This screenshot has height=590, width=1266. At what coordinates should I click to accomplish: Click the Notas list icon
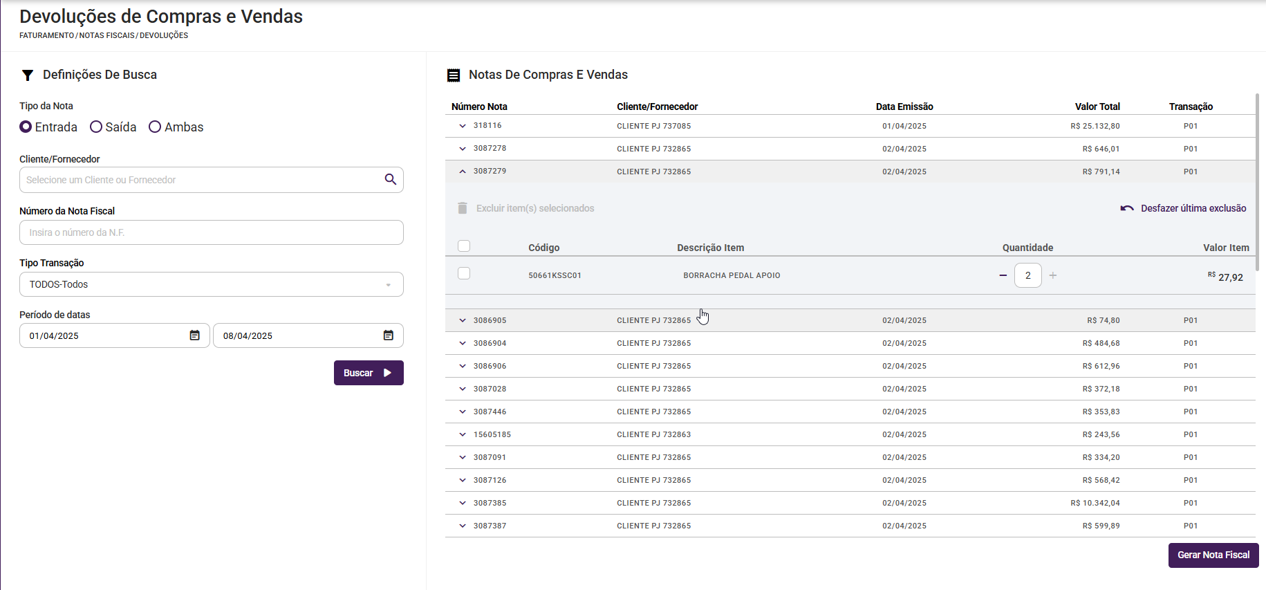point(454,75)
